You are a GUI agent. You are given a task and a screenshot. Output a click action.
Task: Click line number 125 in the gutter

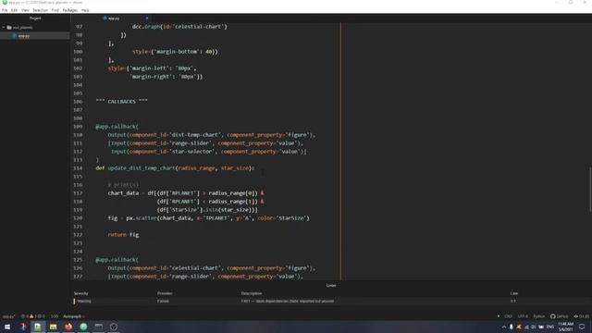78,260
